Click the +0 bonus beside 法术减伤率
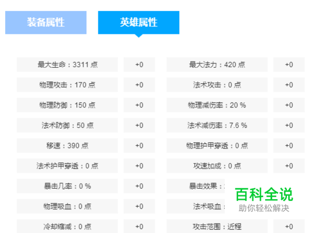 (289, 125)
